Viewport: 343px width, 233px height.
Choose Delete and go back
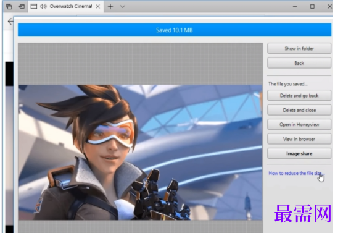pos(299,96)
